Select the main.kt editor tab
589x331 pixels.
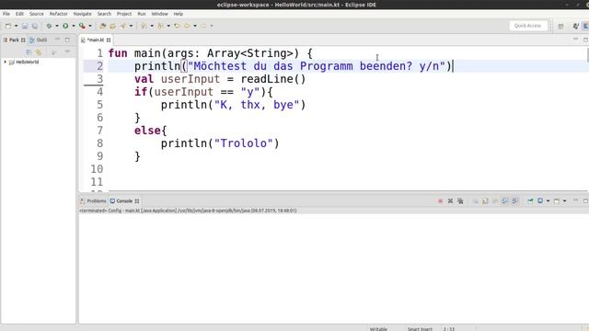(x=96, y=40)
